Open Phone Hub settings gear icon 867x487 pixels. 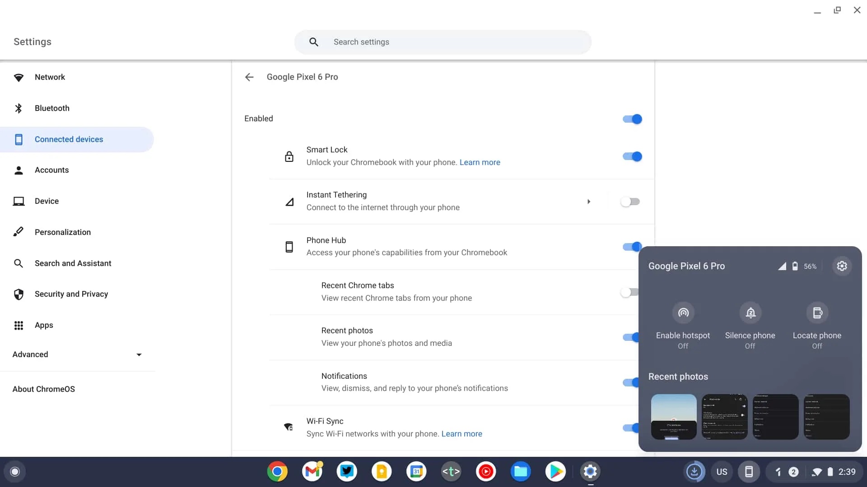pyautogui.click(x=842, y=266)
